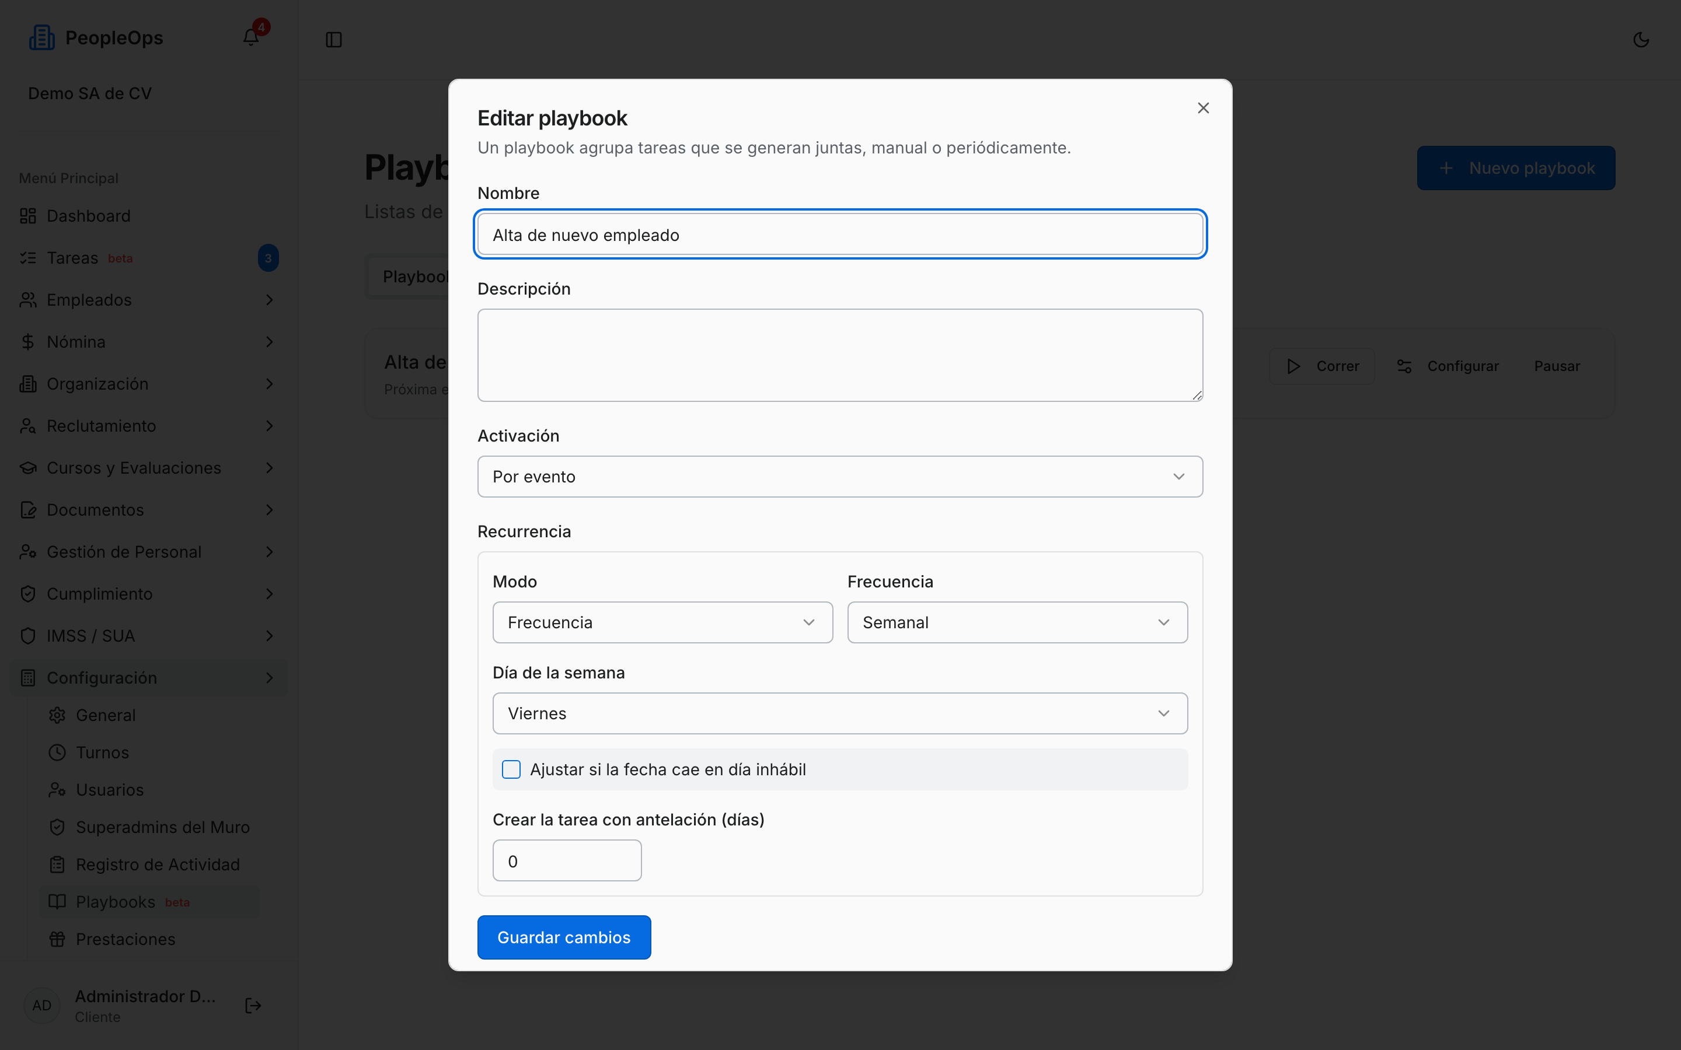This screenshot has width=1681, height=1050.
Task: Open Turnos under Configuración
Action: point(149,752)
